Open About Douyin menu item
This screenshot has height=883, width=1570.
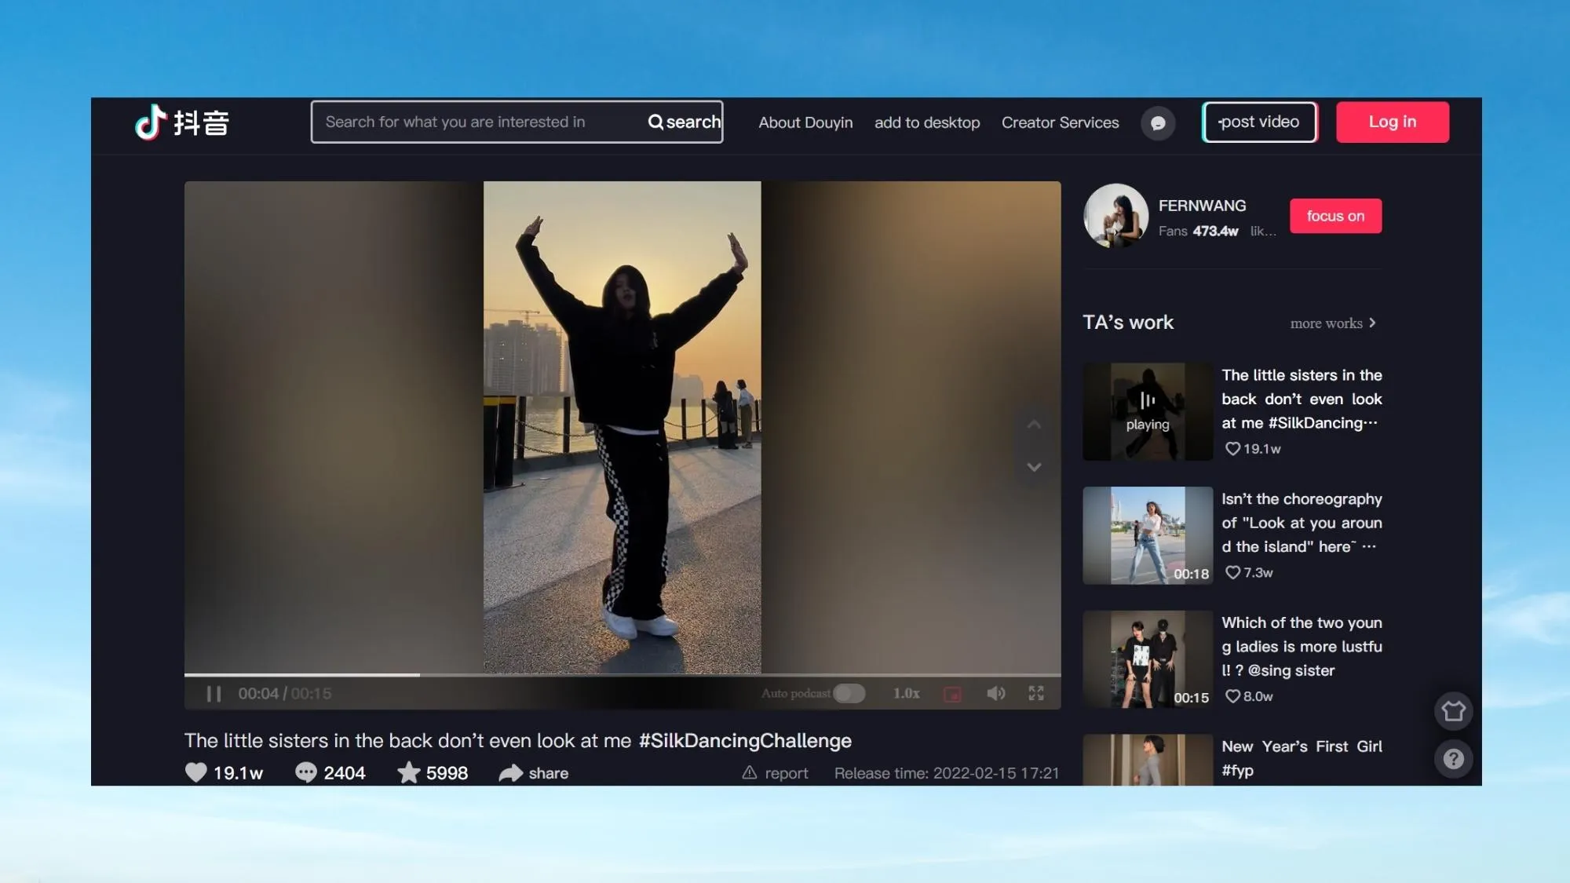click(805, 122)
